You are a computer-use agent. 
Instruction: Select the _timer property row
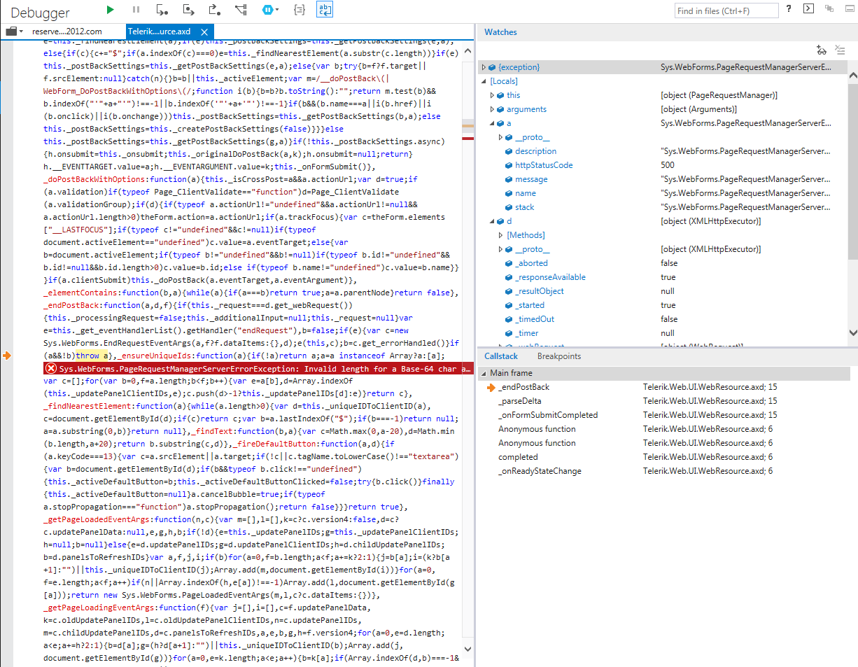pos(663,333)
